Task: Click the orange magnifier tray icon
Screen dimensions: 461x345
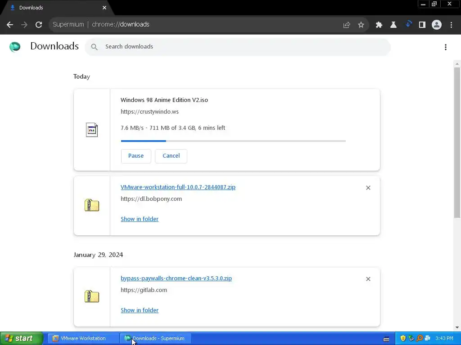Action: click(420, 338)
